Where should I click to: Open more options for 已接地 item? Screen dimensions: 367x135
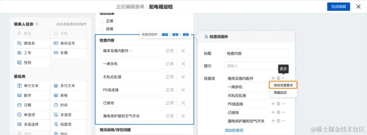(284, 112)
